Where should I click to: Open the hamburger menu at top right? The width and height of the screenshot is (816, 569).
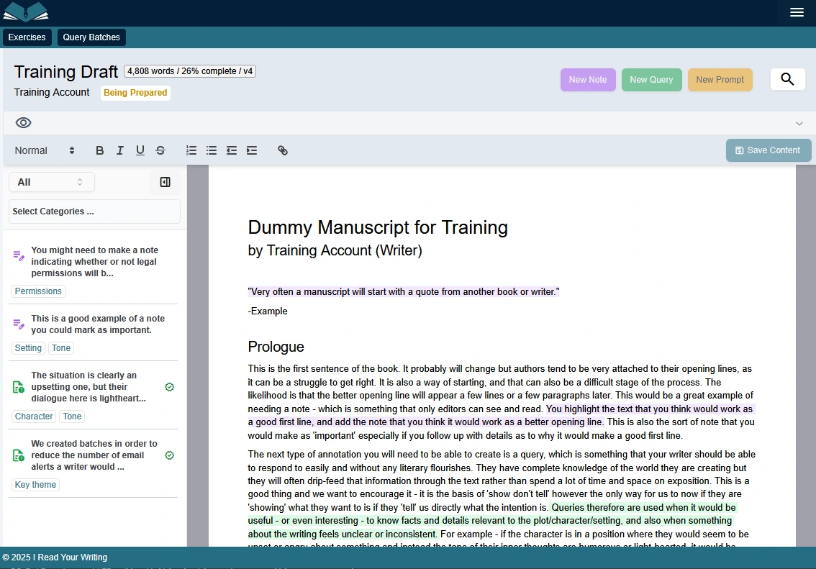pos(797,12)
